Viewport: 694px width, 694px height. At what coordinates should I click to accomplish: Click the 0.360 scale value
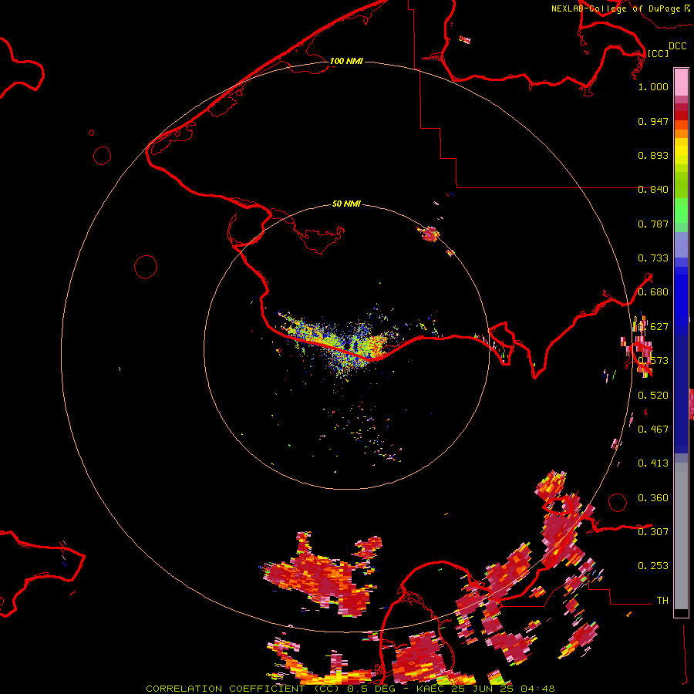click(x=653, y=498)
